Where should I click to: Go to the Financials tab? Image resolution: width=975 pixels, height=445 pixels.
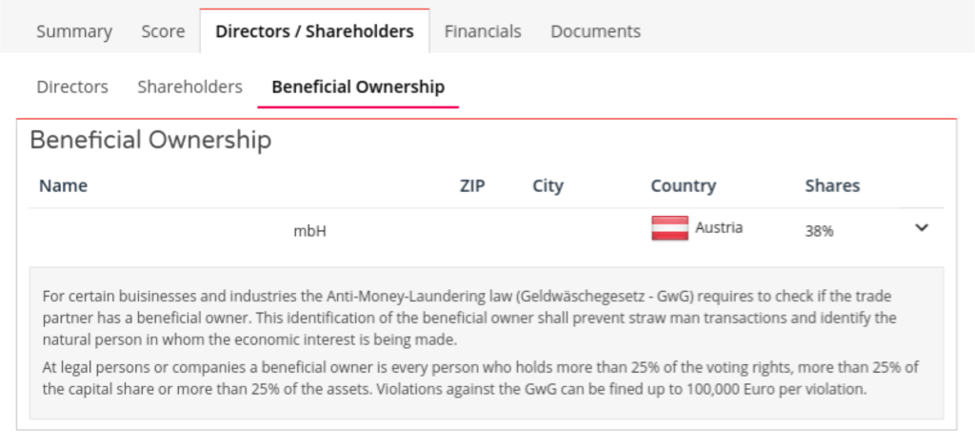(484, 31)
